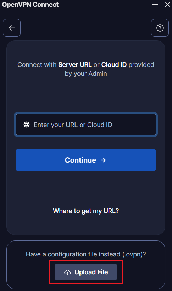This screenshot has height=291, width=172.
Task: Close the OpenVPN Connect window
Action: [167, 4]
